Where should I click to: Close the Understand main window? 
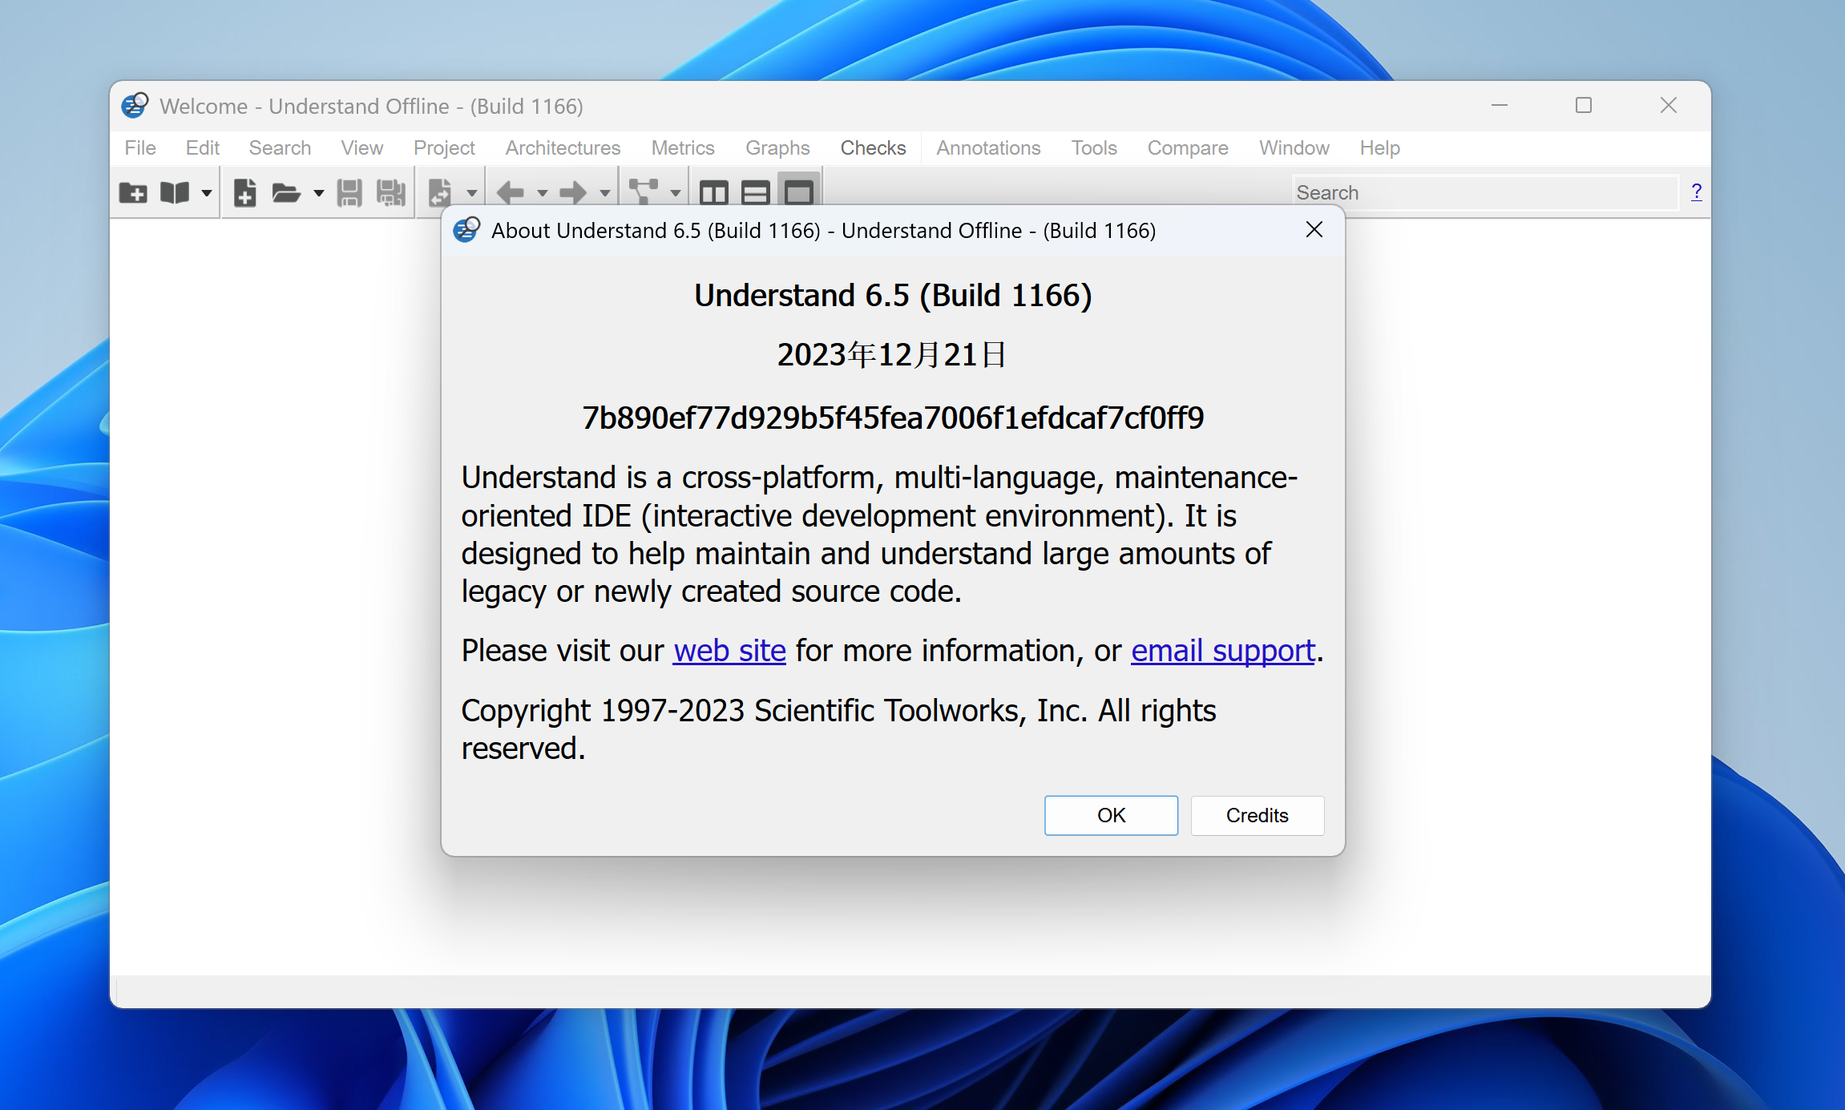pyautogui.click(x=1668, y=105)
